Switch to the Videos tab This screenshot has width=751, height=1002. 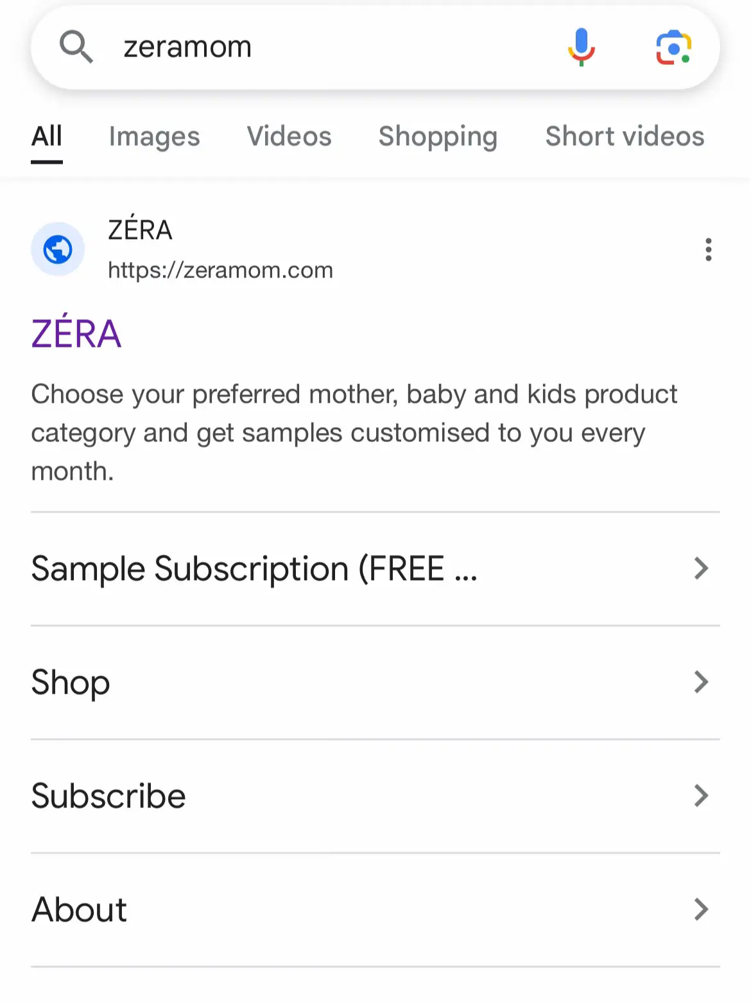[289, 136]
